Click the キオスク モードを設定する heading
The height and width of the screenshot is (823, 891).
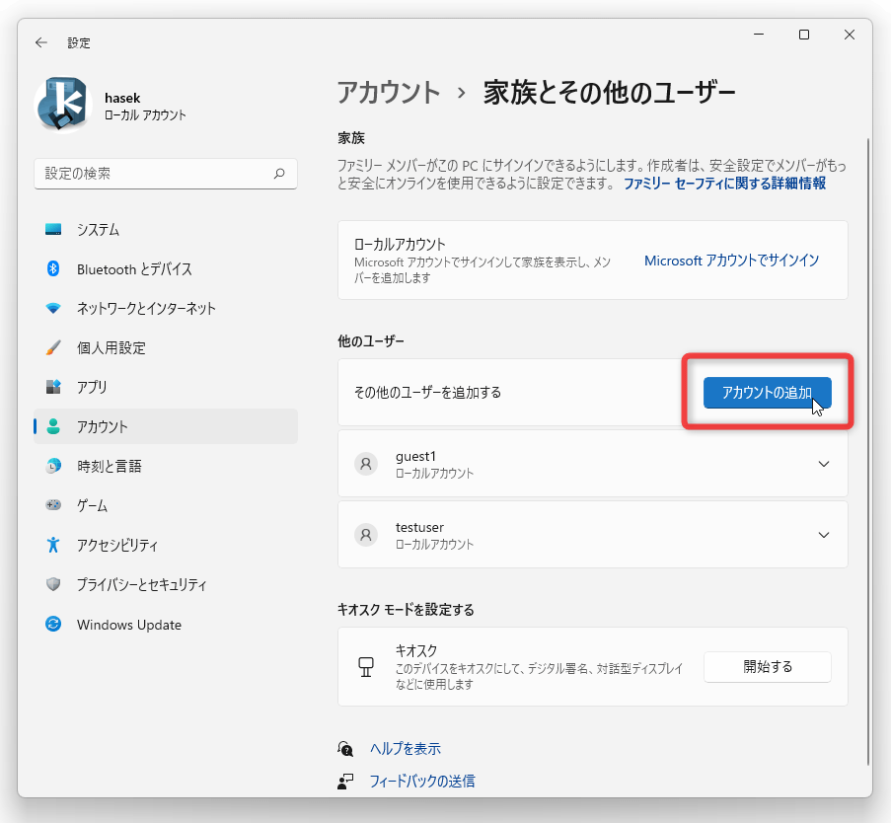click(x=406, y=610)
